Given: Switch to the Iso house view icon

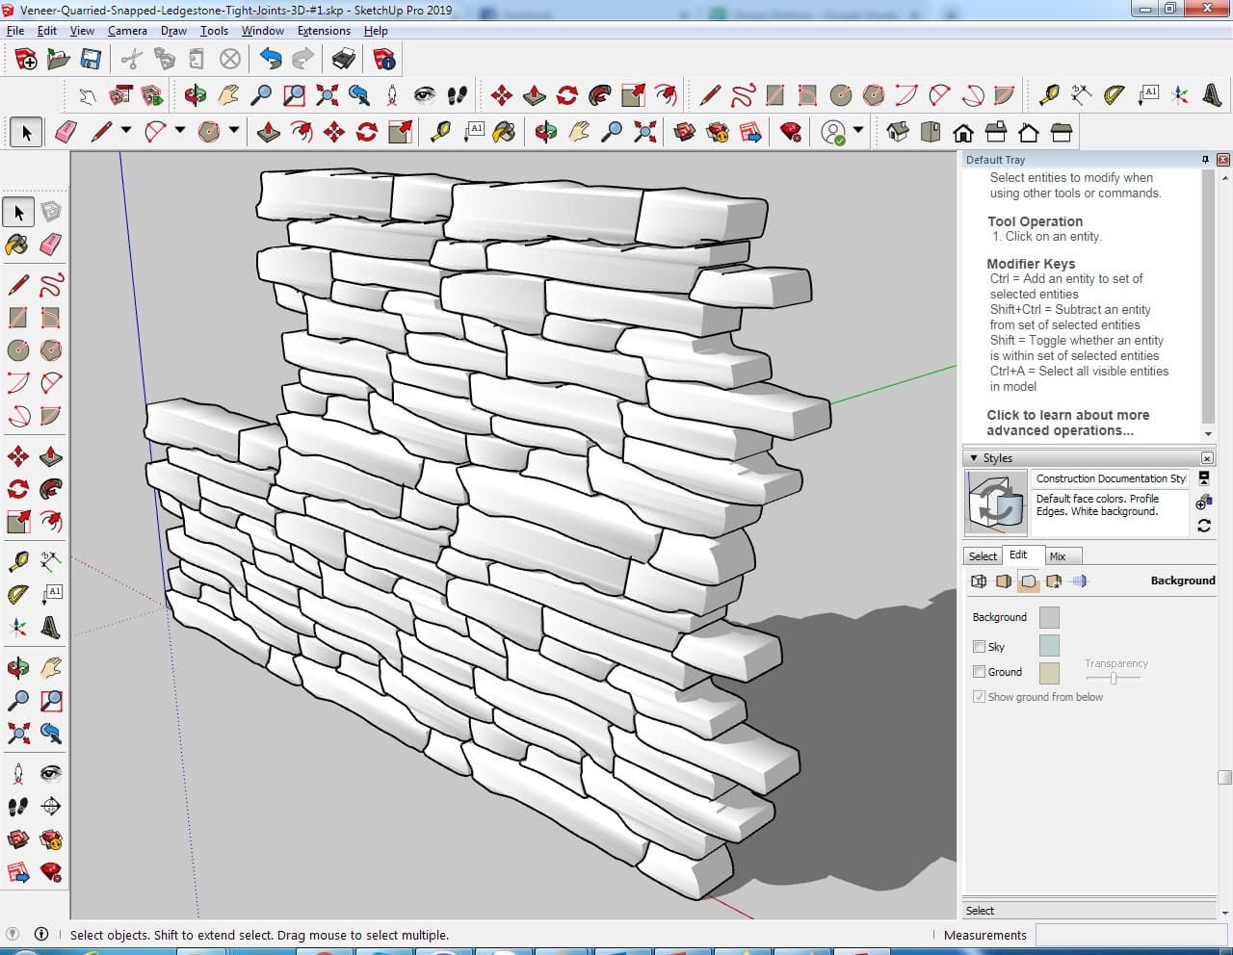Looking at the screenshot, I should click(898, 132).
